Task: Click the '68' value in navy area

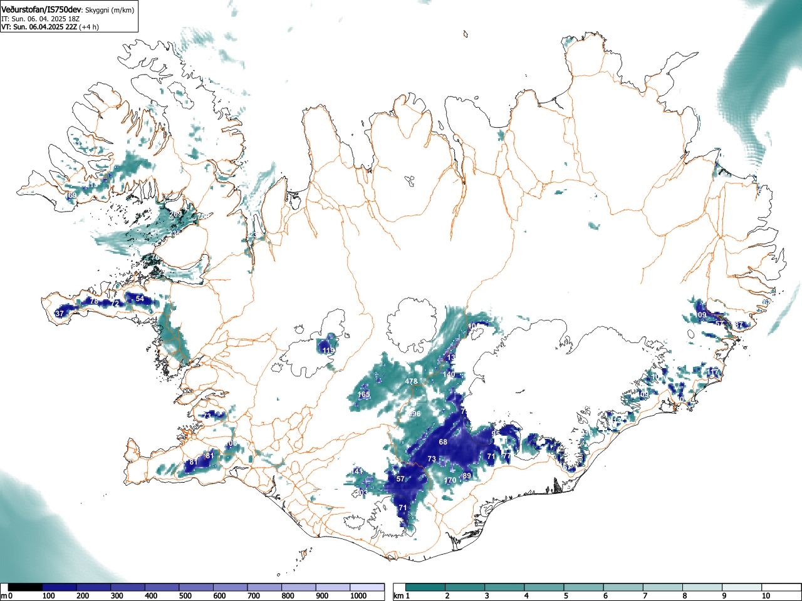Action: pyautogui.click(x=443, y=442)
